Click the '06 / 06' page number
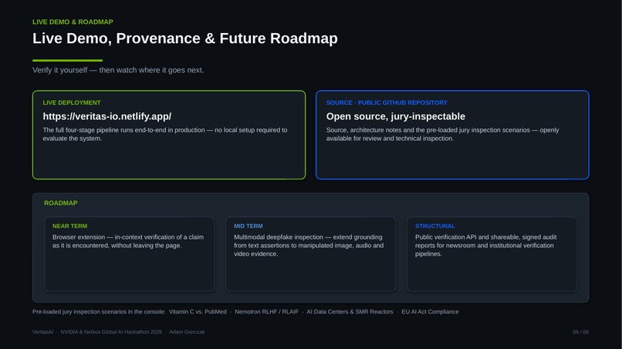The height and width of the screenshot is (349, 622). click(581, 332)
